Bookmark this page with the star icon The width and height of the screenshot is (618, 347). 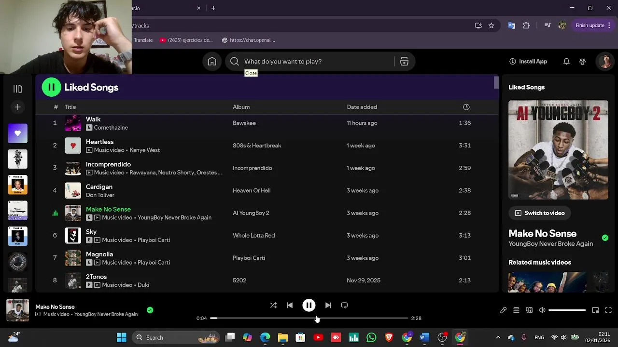click(491, 26)
